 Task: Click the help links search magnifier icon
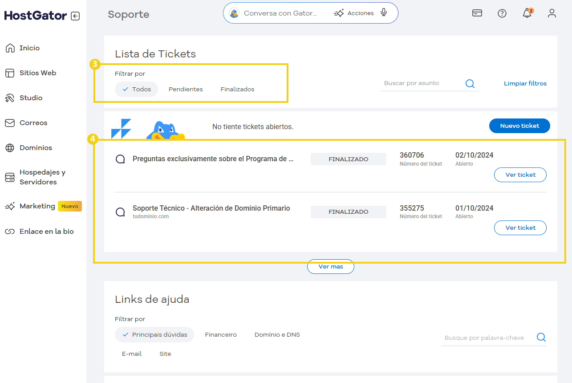point(541,338)
